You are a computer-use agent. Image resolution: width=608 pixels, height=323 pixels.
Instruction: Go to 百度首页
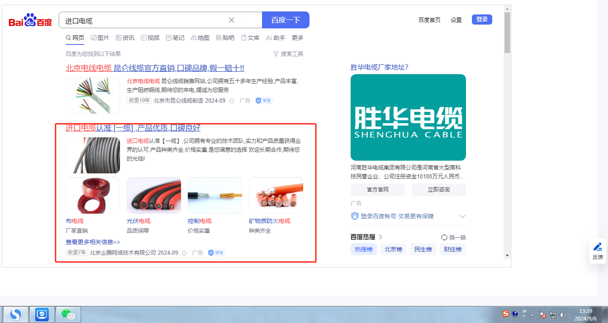click(430, 20)
